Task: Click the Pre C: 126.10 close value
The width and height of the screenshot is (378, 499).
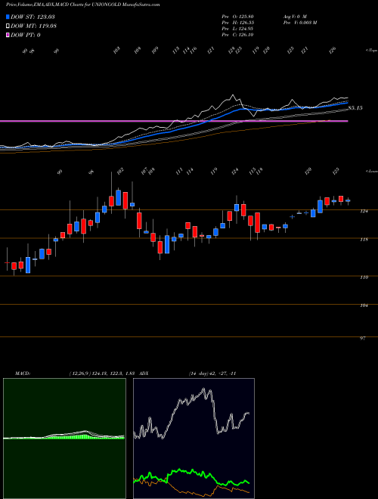Action: click(x=237, y=35)
